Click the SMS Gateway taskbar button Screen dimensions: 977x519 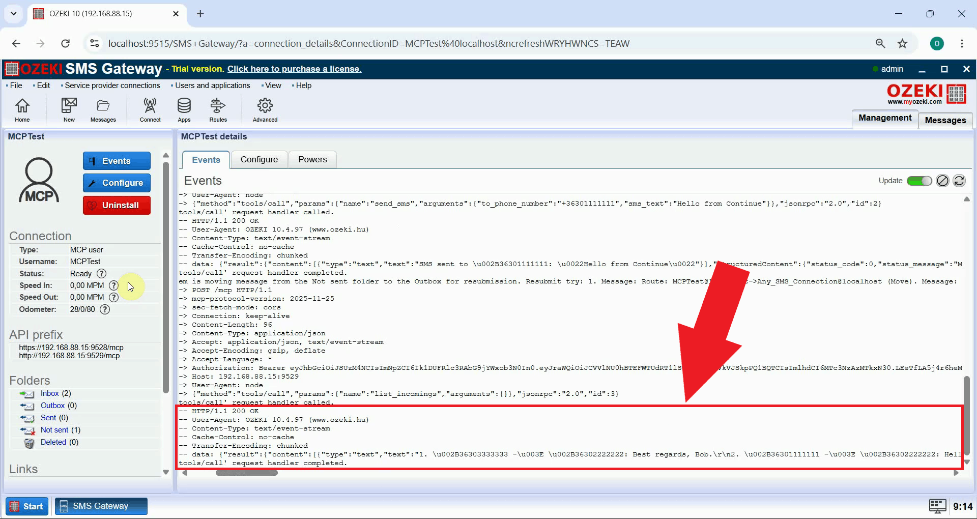pos(101,506)
